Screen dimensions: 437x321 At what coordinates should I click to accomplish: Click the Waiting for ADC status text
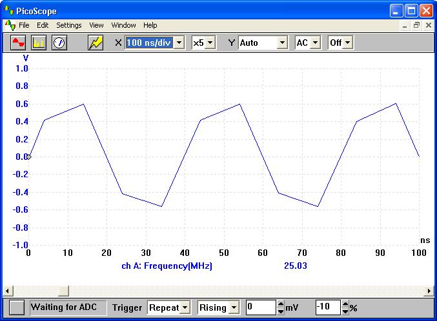[x=64, y=307]
